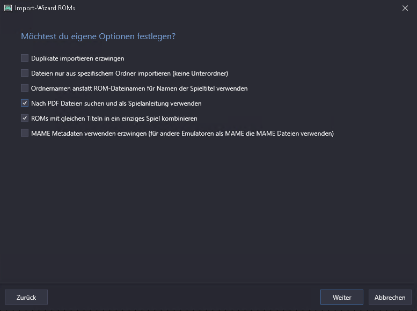Screen dimensions: 417x311
Task: Click the 'Duplikate importieren erzwingen' label text
Action: (x=78, y=58)
